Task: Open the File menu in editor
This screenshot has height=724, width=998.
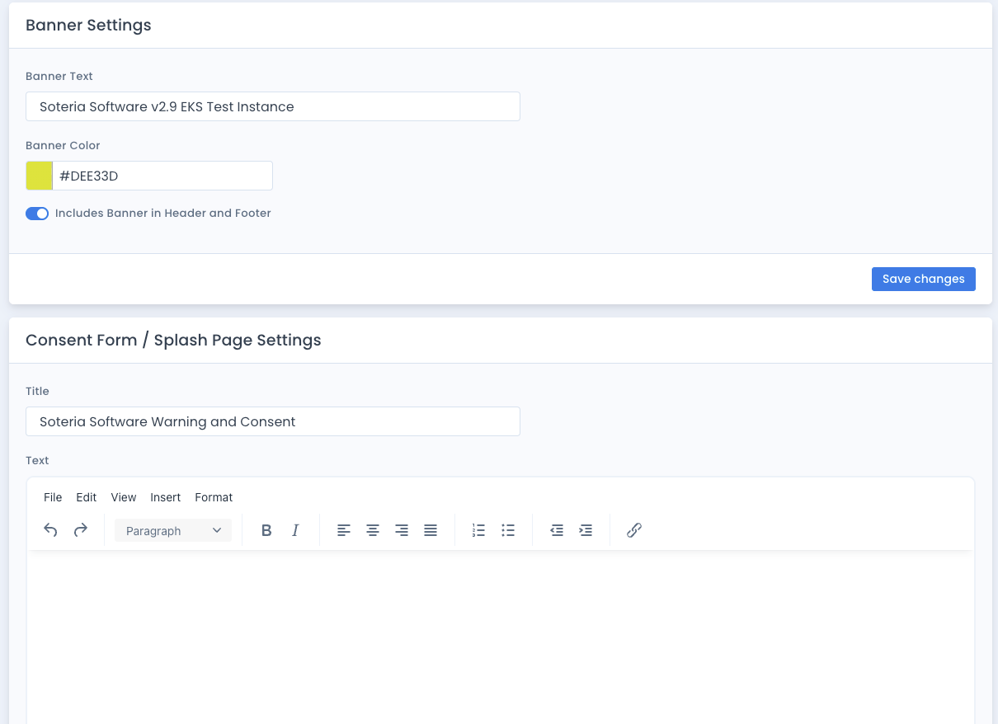Action: click(53, 497)
